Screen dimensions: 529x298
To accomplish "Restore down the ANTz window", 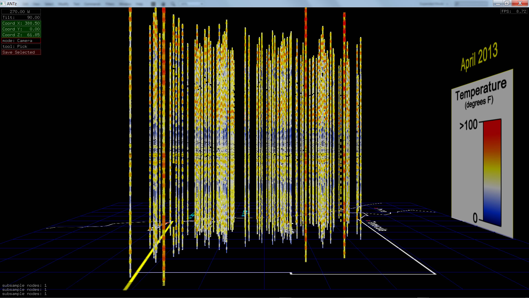I will click(507, 3).
